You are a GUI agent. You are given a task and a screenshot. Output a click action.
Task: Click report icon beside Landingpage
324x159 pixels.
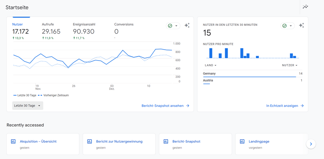(x=242, y=142)
